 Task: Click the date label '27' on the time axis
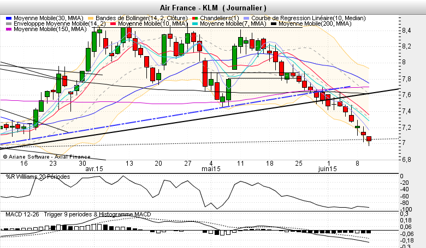click(x=188, y=163)
